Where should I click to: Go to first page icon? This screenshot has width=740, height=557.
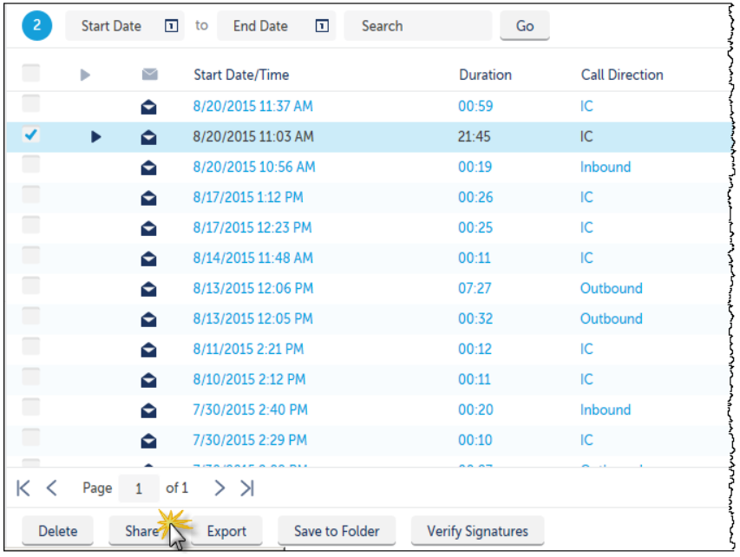coord(23,488)
